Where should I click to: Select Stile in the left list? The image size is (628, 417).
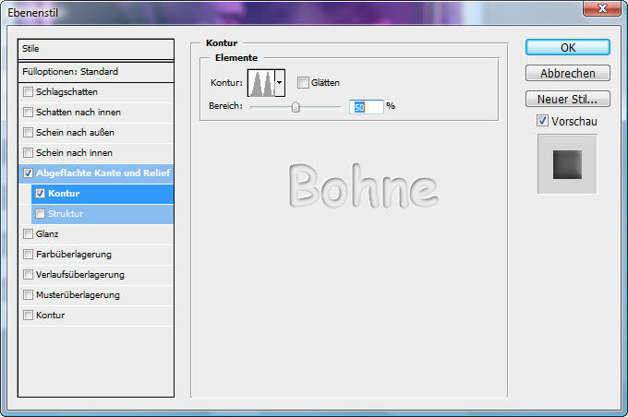point(96,49)
